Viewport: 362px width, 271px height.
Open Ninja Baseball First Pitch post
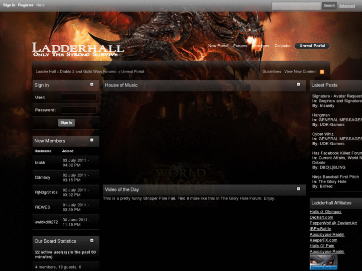coord(336,177)
